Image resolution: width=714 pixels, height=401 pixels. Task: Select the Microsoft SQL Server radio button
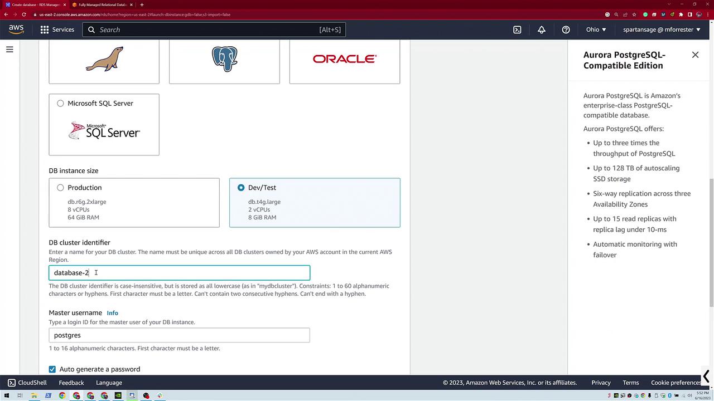point(60,103)
